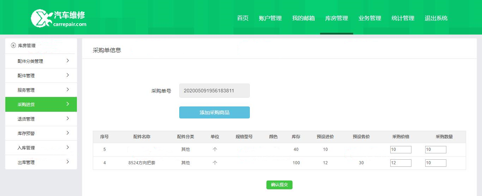Expand 服务管理 chevron arrow
This screenshot has height=196, width=482.
[67, 90]
